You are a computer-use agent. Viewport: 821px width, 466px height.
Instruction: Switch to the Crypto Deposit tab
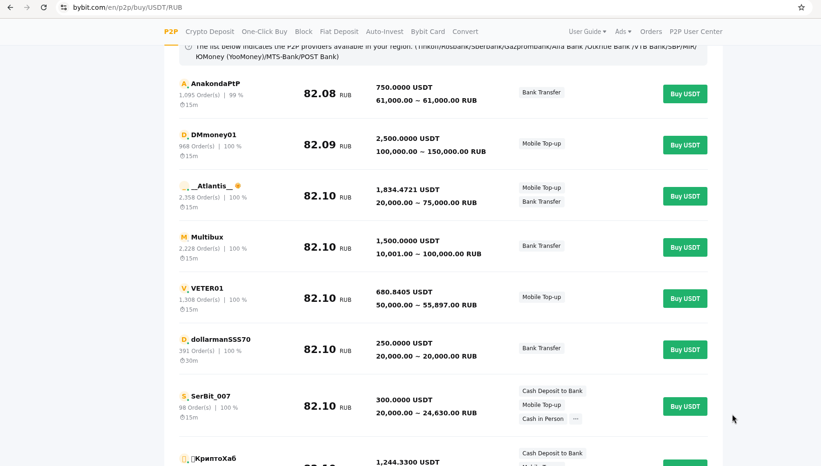pos(209,32)
